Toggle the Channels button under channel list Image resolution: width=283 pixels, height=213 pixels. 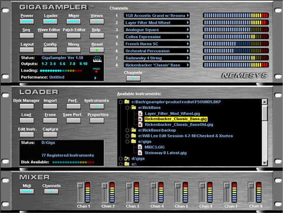pyautogui.click(x=133, y=79)
